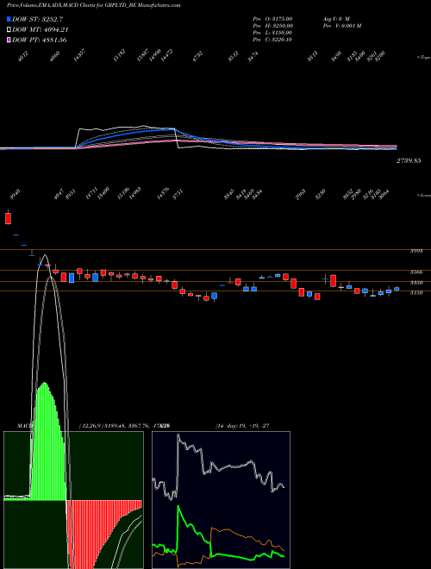Click the 3940 lows label
This screenshot has width=431, height=569.
point(16,195)
